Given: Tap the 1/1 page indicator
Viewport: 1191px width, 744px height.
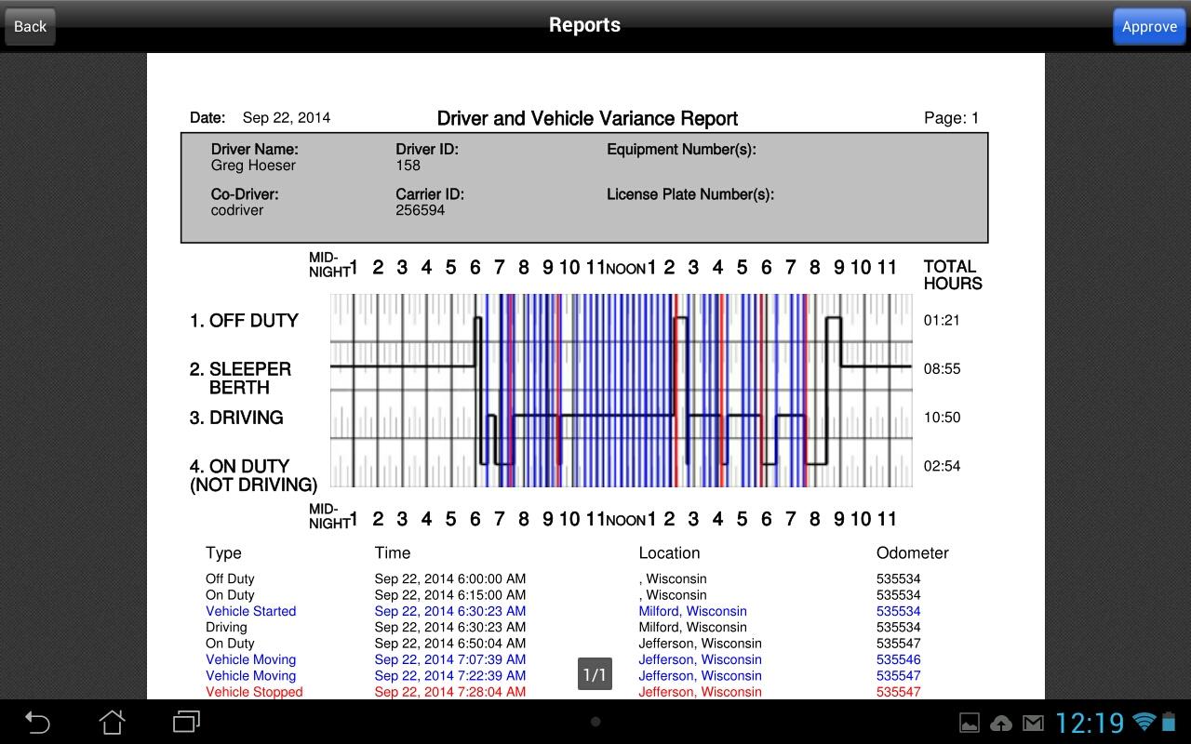Looking at the screenshot, I should click(x=595, y=674).
